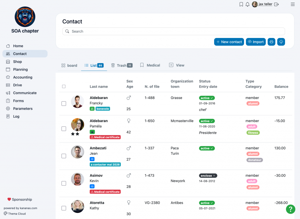
Task: Click the Home house icon in sidebar
Action: [8, 46]
